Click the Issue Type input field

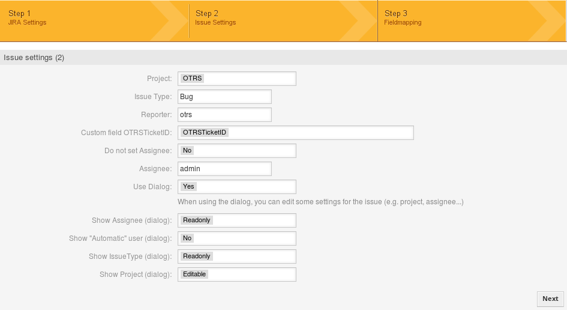tap(224, 97)
